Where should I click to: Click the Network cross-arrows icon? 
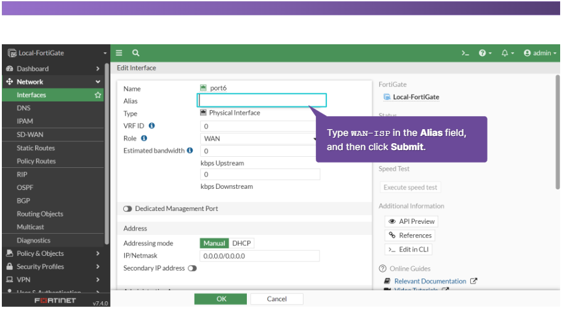(10, 82)
